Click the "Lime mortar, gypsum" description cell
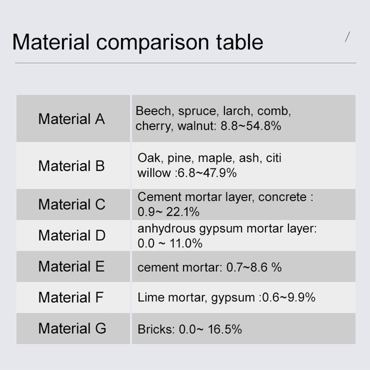Viewport: 370px width, 370px height. pos(226,297)
